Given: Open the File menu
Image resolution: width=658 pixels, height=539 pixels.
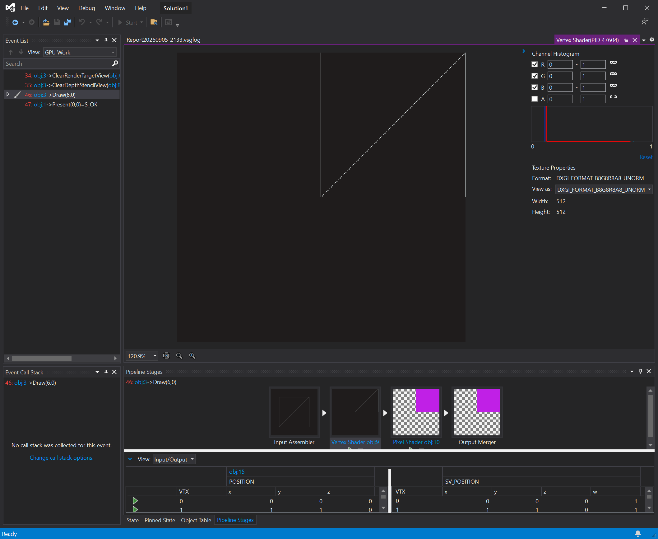Looking at the screenshot, I should pyautogui.click(x=25, y=8).
